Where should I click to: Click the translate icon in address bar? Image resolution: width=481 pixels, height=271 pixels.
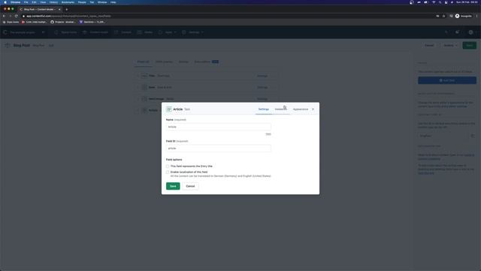point(437,16)
